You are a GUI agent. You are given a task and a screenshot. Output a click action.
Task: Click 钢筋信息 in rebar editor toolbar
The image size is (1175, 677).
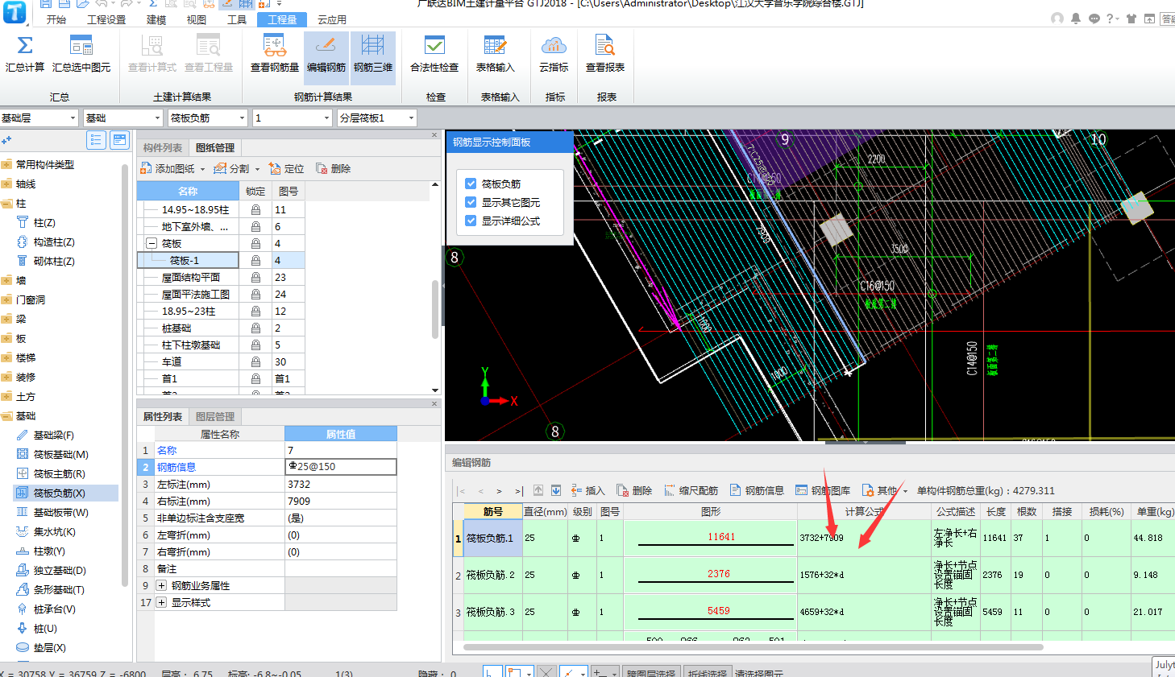click(x=757, y=490)
